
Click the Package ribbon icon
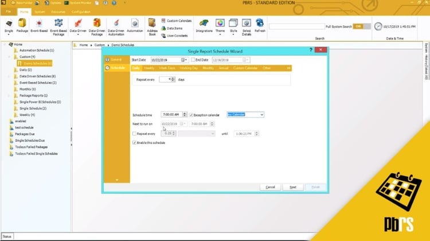tap(22, 24)
